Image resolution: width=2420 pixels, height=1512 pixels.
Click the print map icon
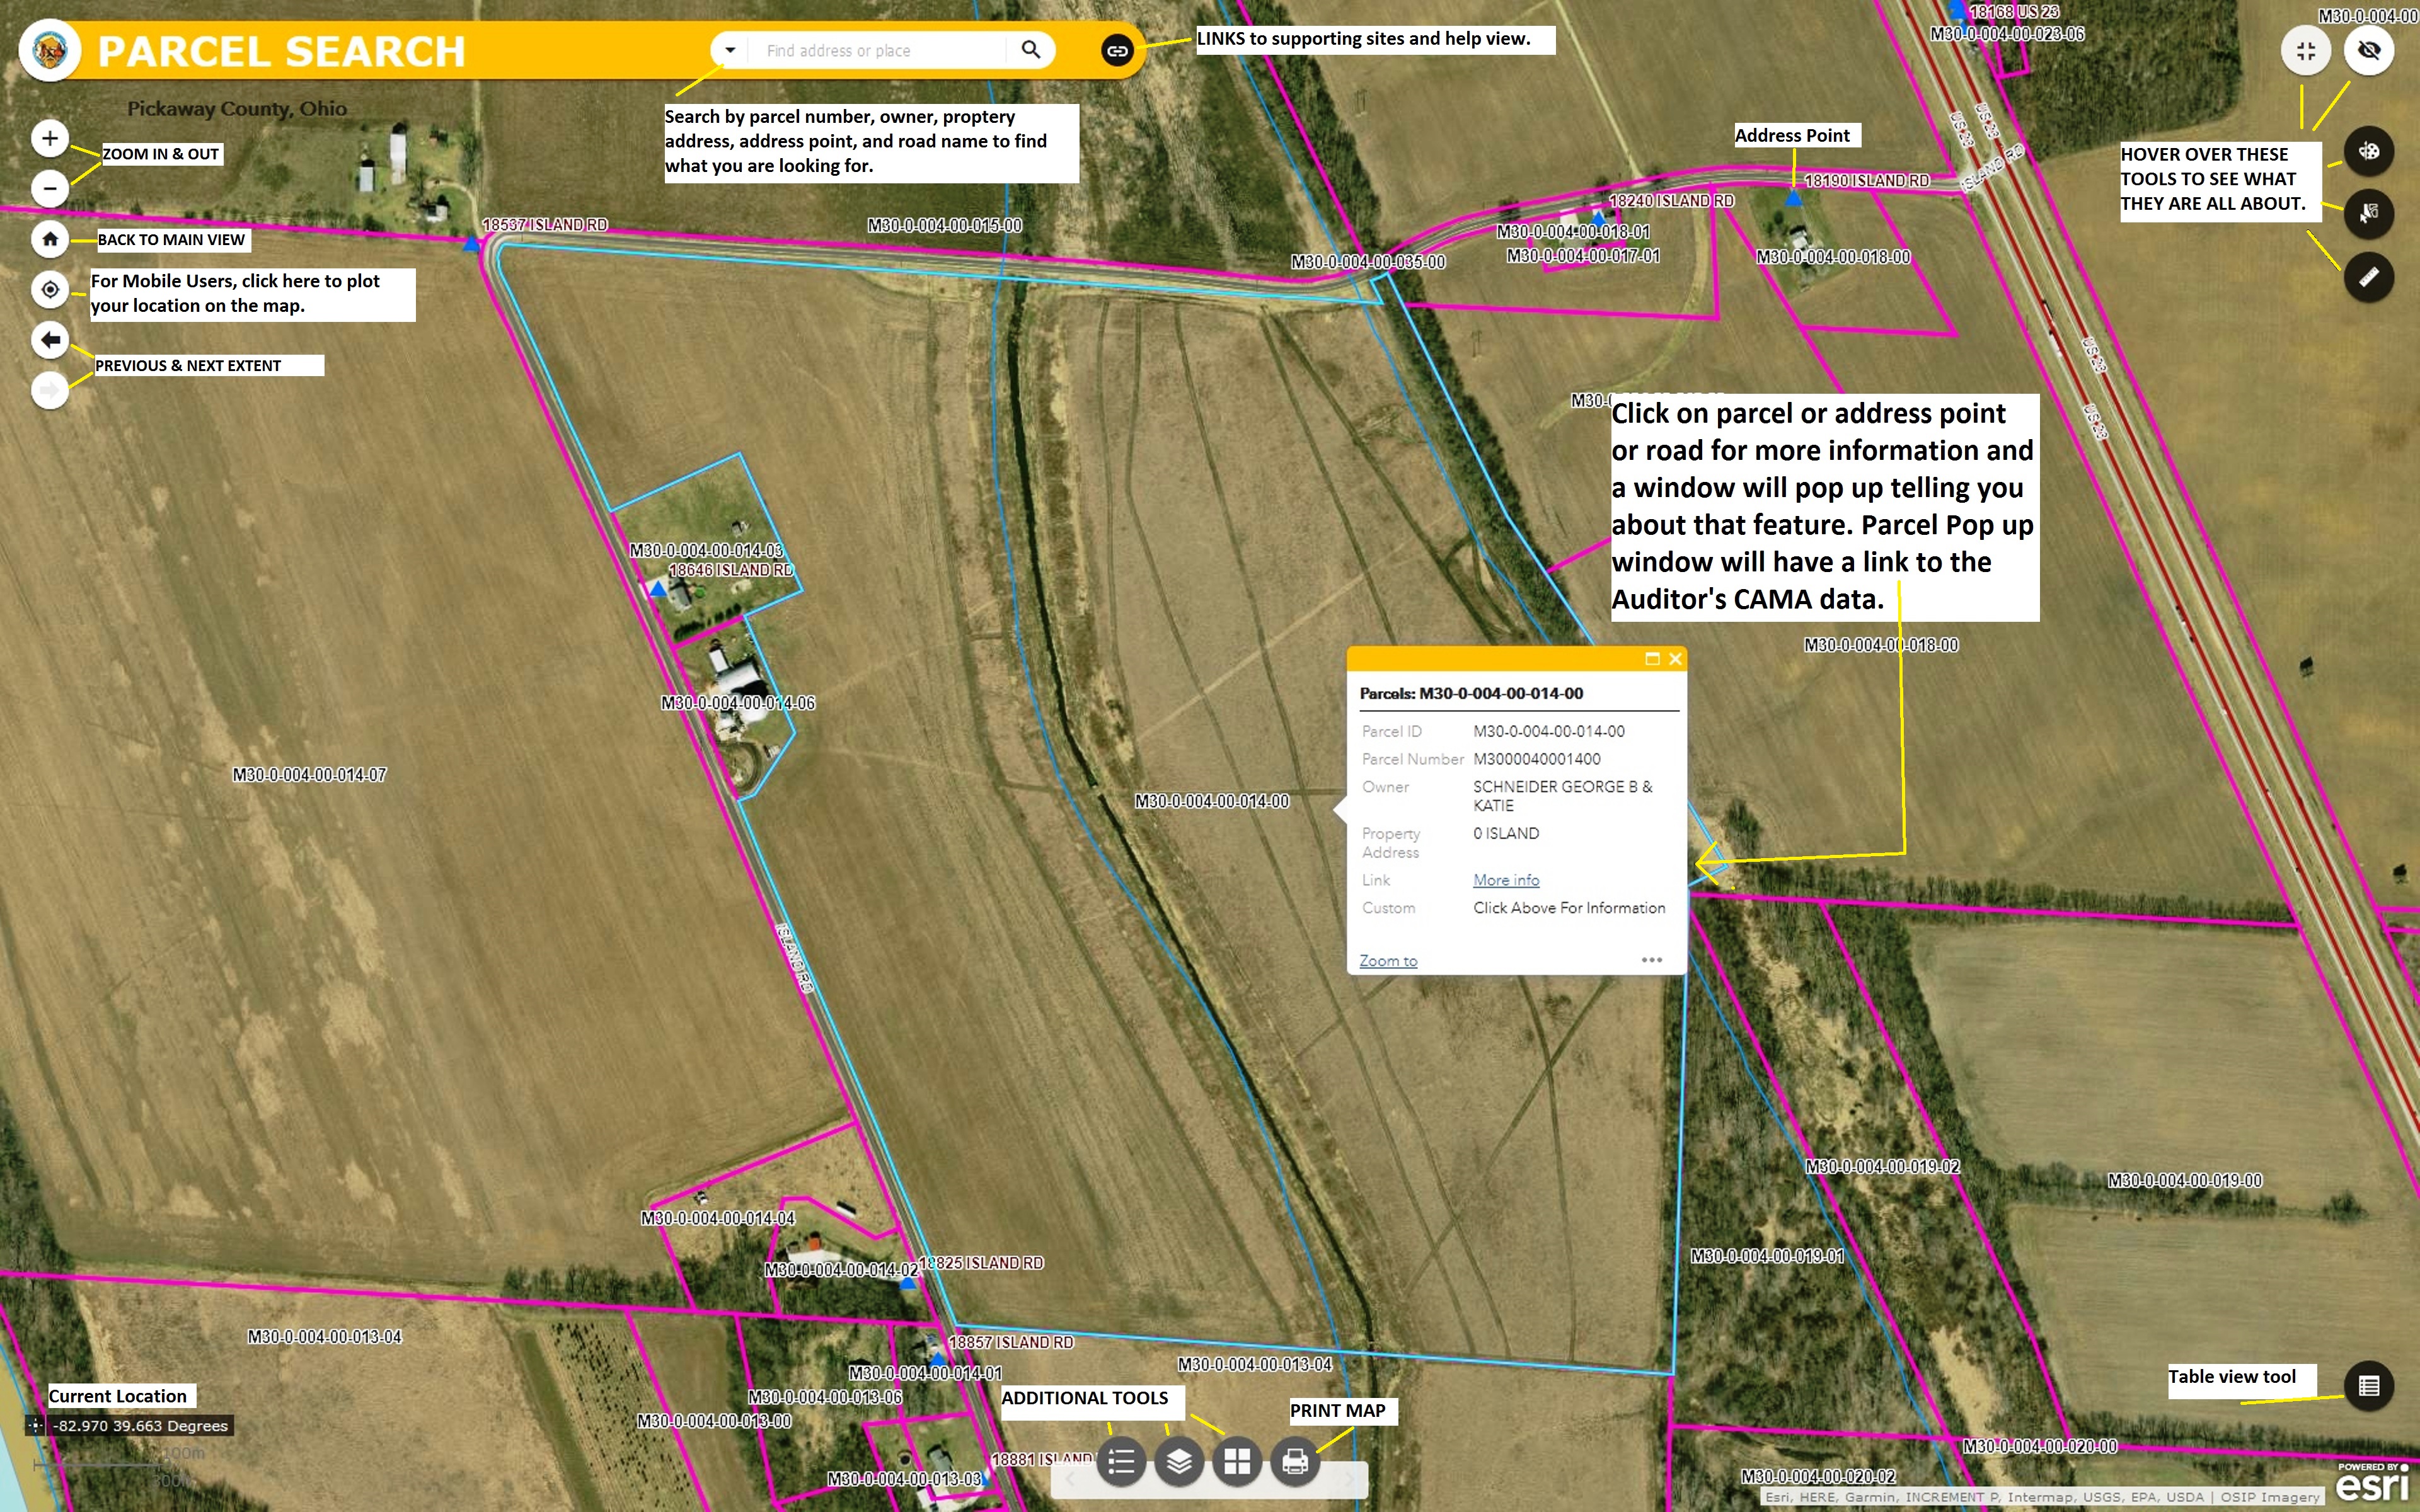pos(1295,1462)
